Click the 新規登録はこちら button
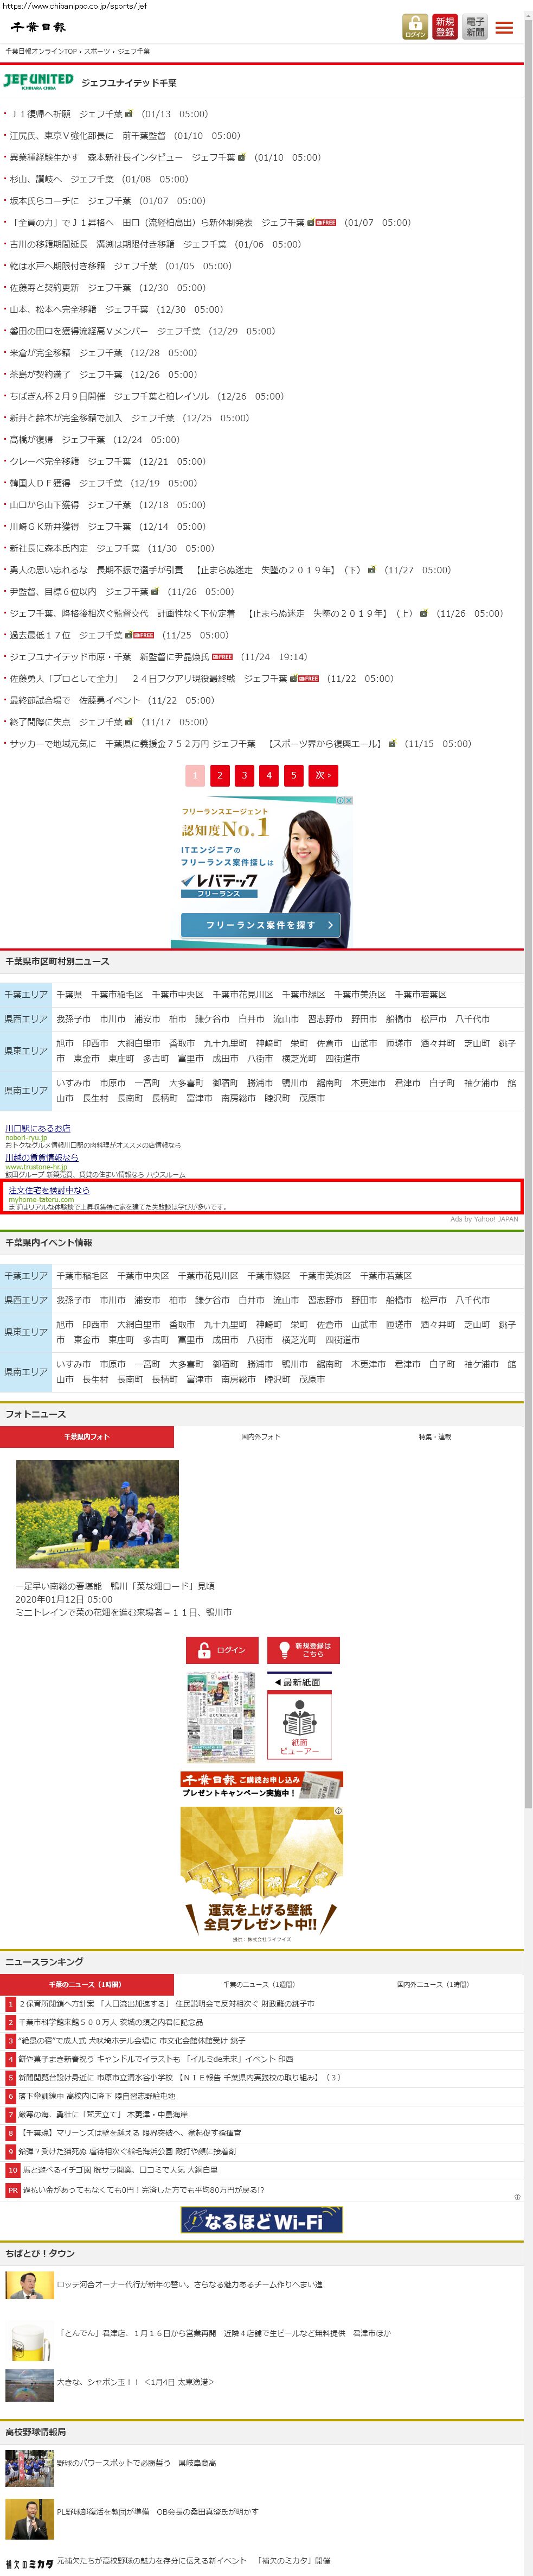Screen dimensions: 533x2576 304,1650
